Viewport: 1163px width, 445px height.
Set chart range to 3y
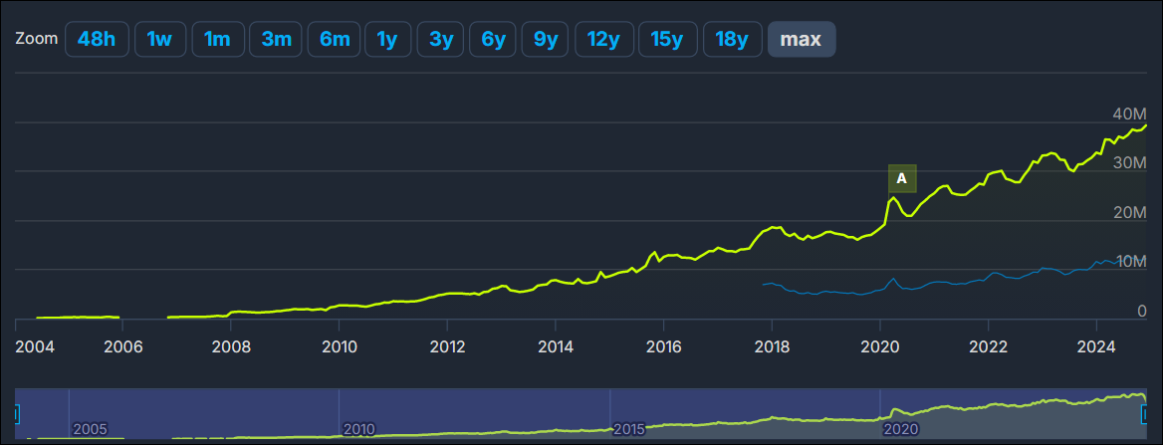coord(440,40)
